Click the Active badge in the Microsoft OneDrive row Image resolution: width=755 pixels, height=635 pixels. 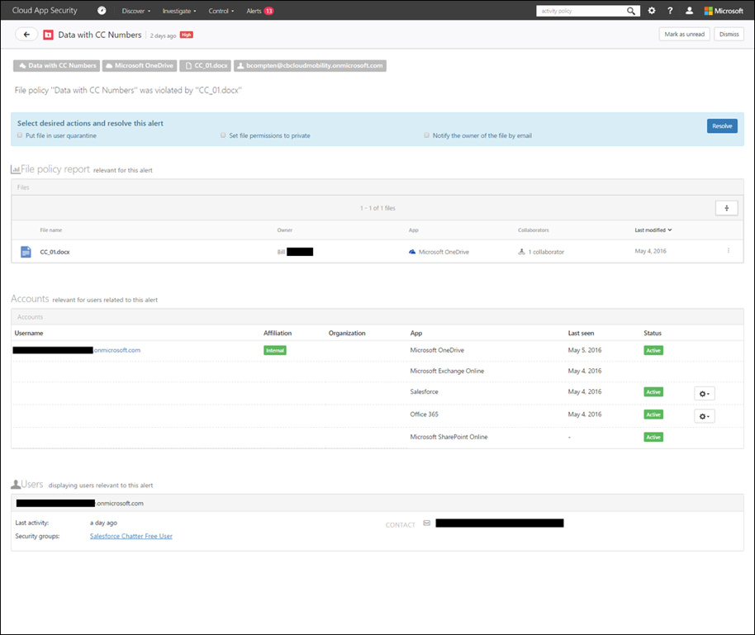click(653, 350)
